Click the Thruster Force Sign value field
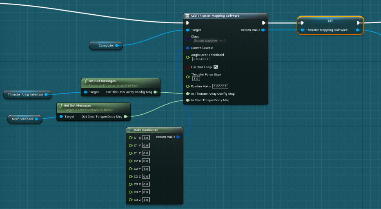This screenshot has height=209, width=381. click(x=196, y=78)
